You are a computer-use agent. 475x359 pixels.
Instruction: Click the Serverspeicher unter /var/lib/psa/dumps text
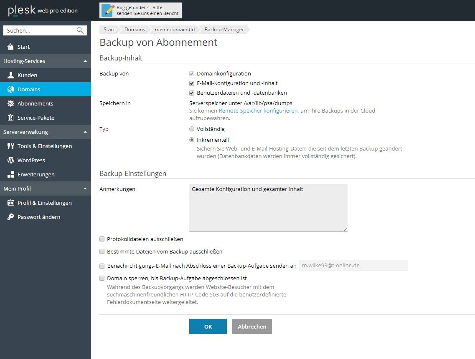[241, 103]
